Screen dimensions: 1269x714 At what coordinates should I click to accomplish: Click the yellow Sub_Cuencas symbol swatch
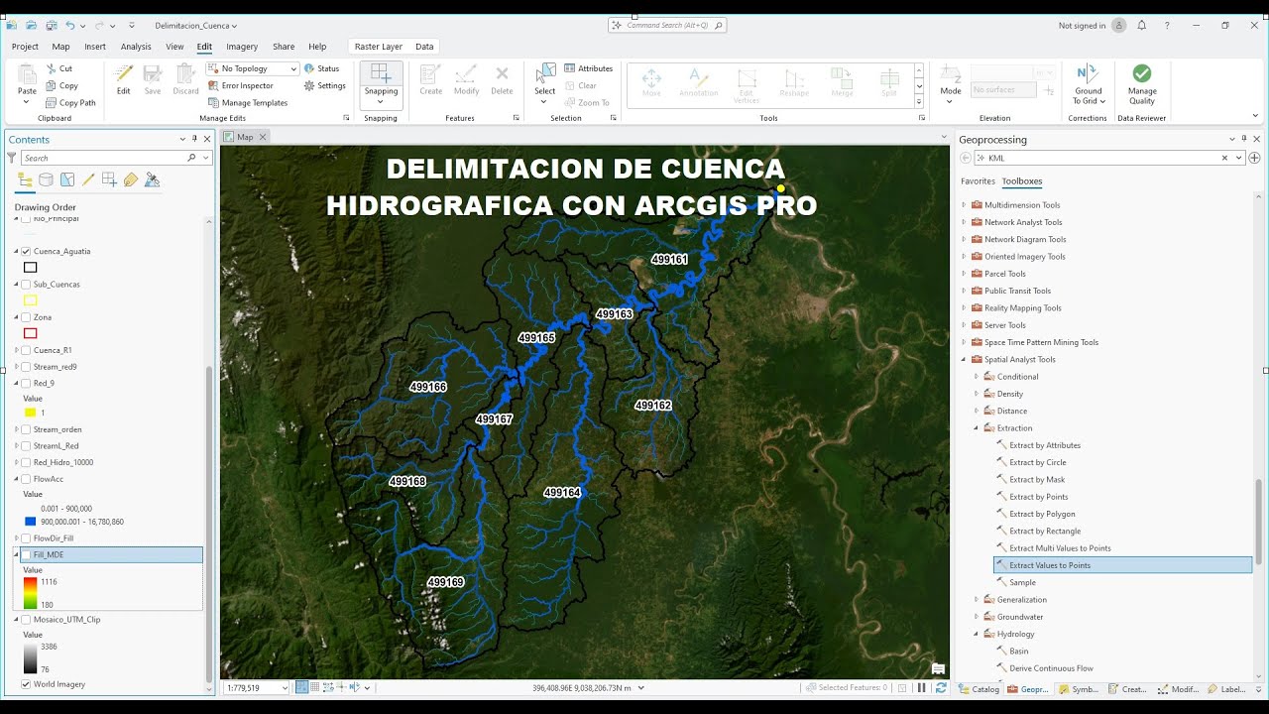pyautogui.click(x=31, y=300)
